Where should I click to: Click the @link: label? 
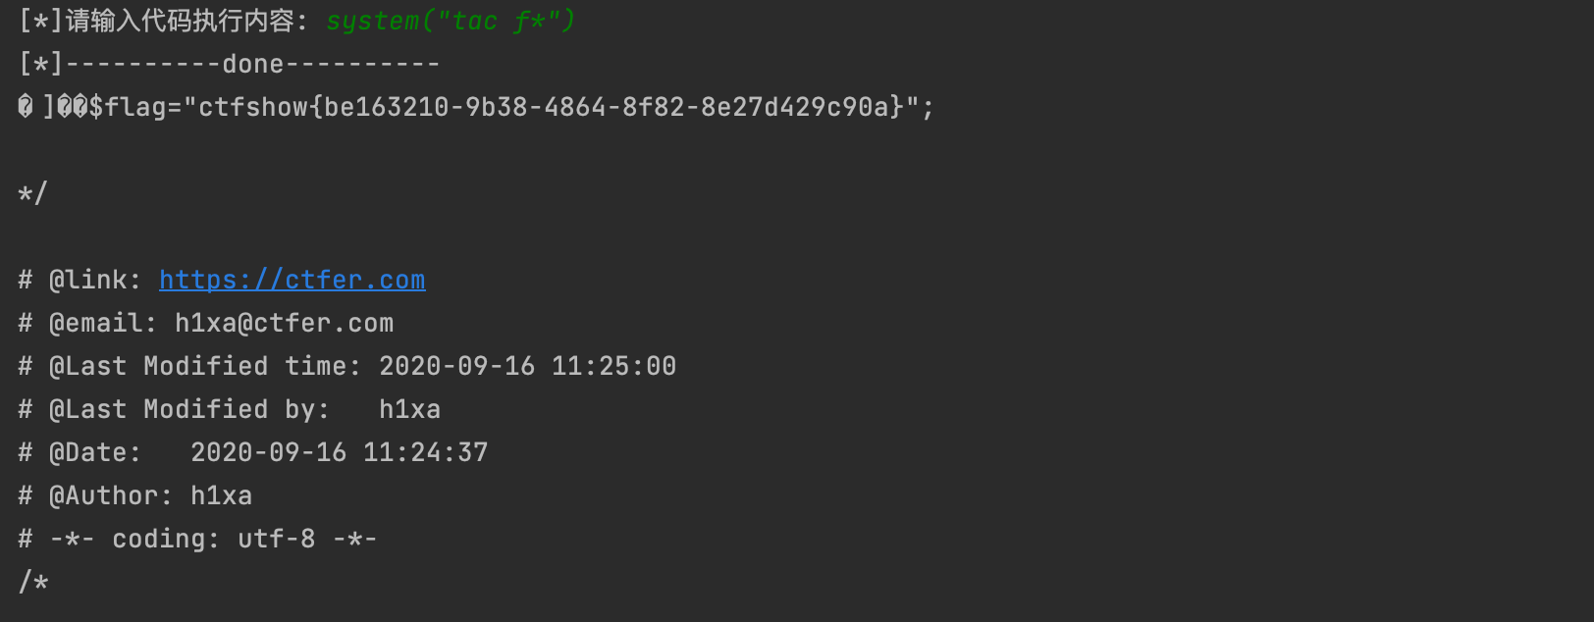[95, 281]
